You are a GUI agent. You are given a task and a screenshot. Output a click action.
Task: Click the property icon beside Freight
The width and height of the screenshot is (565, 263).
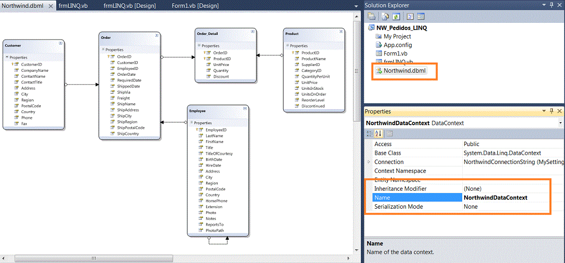113,98
